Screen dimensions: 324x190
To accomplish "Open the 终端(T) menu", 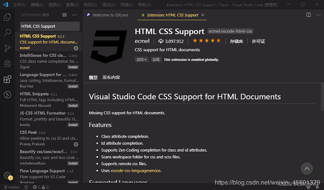I will tap(126, 5).
